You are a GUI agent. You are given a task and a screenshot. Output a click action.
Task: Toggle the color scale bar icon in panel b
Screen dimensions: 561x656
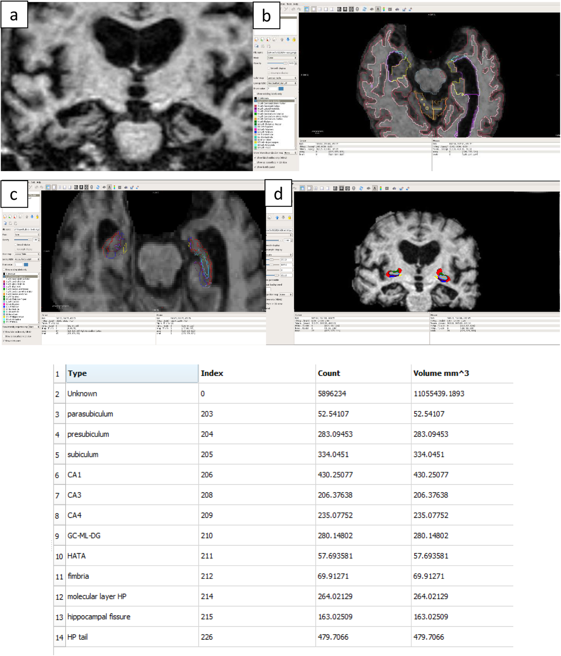(x=384, y=9)
